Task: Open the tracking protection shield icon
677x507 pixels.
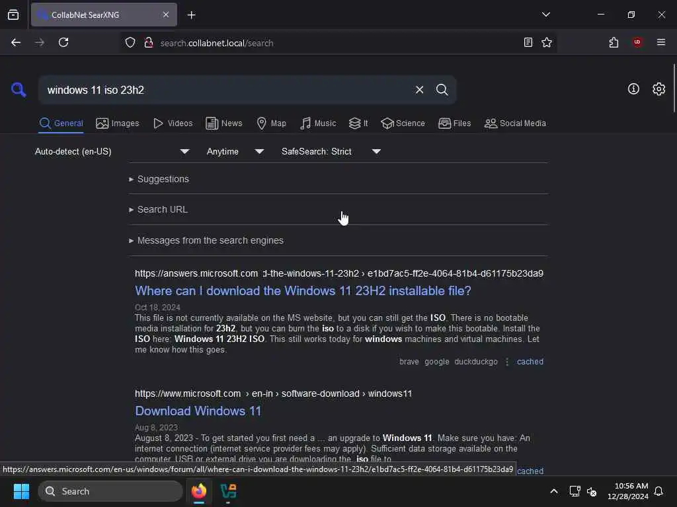Action: click(x=130, y=43)
